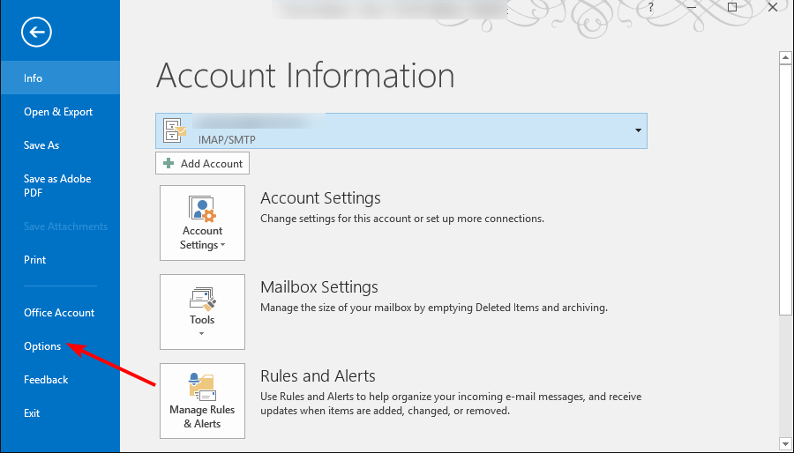Screen dimensions: 794x453
Task: Click the scrollbar up arrow
Action: 785,57
